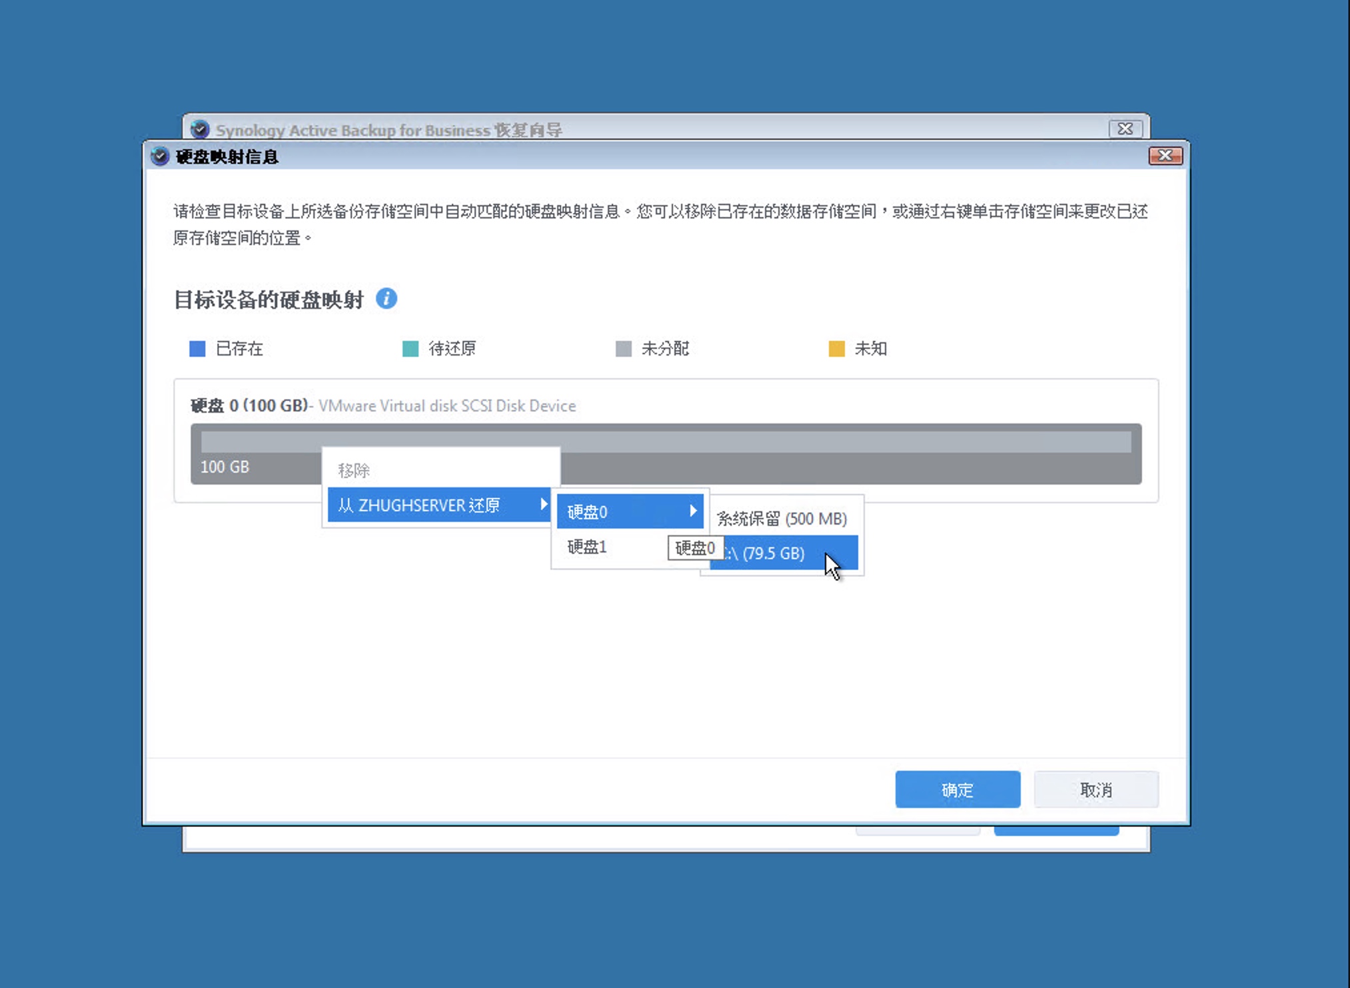The width and height of the screenshot is (1350, 988).
Task: Click the yellow 未知 legend swatch
Action: (x=837, y=349)
